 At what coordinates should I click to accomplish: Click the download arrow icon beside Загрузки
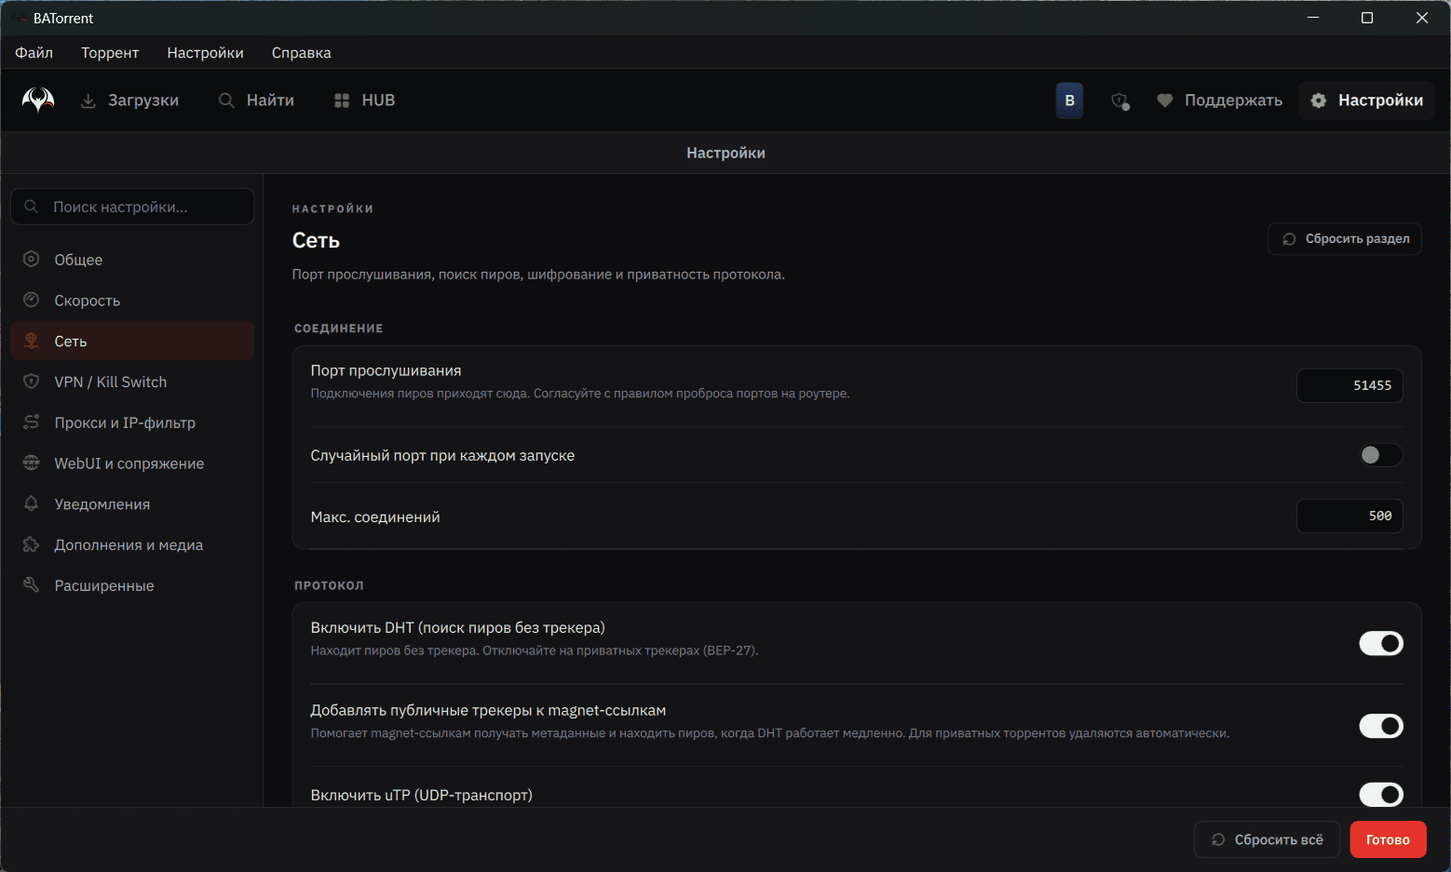[88, 101]
